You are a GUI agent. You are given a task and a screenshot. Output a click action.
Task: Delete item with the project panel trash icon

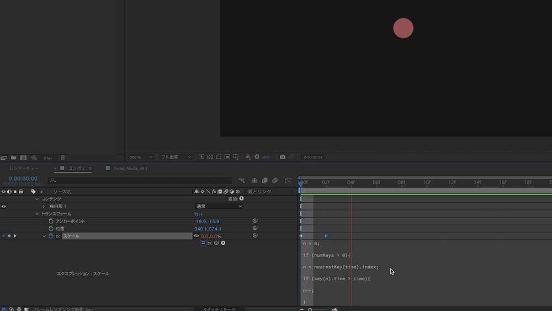point(62,157)
